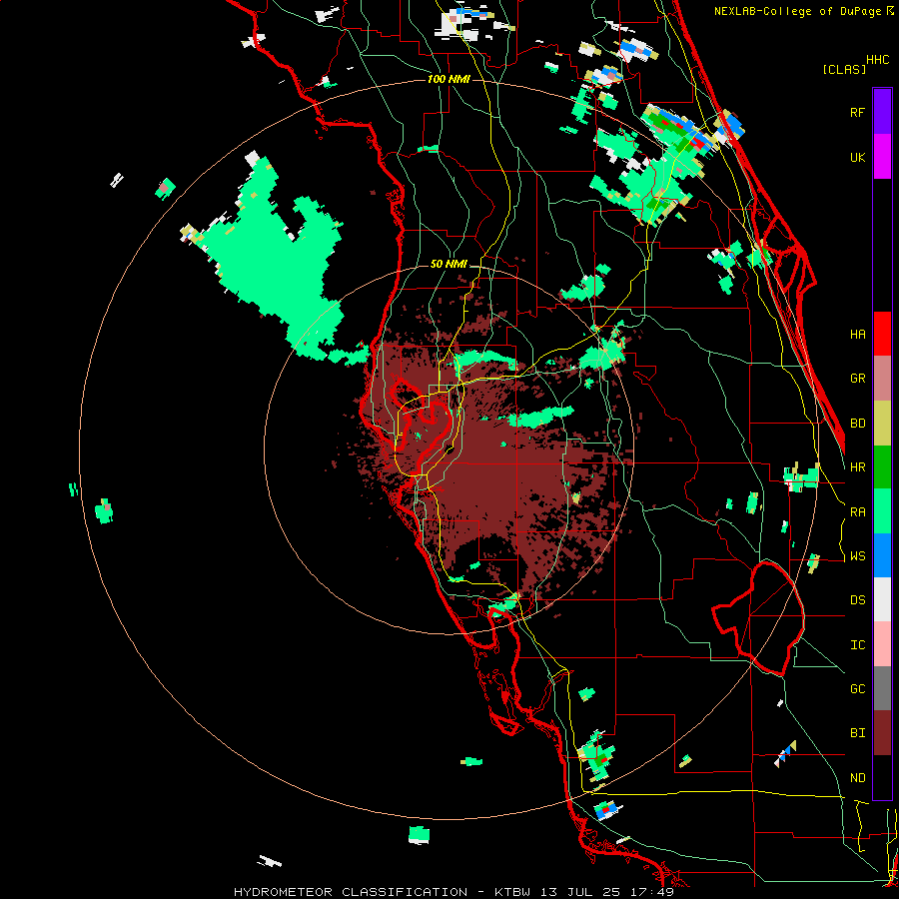Click the IC light pink legend swatch
The image size is (899, 899).
pos(882,644)
